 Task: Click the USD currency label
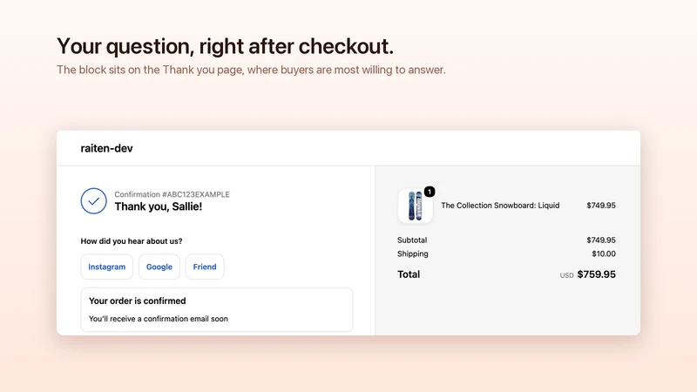click(x=567, y=275)
